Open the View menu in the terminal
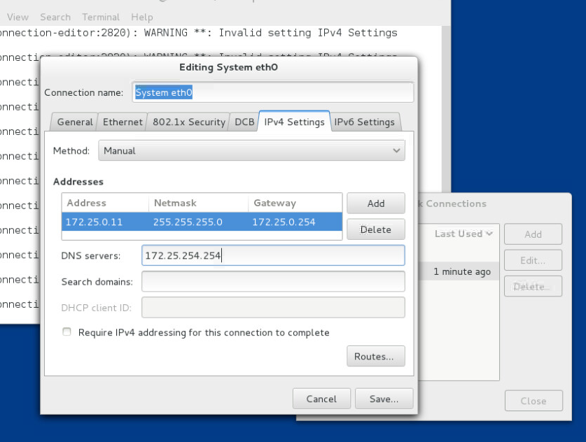The width and height of the screenshot is (586, 442). click(x=18, y=17)
